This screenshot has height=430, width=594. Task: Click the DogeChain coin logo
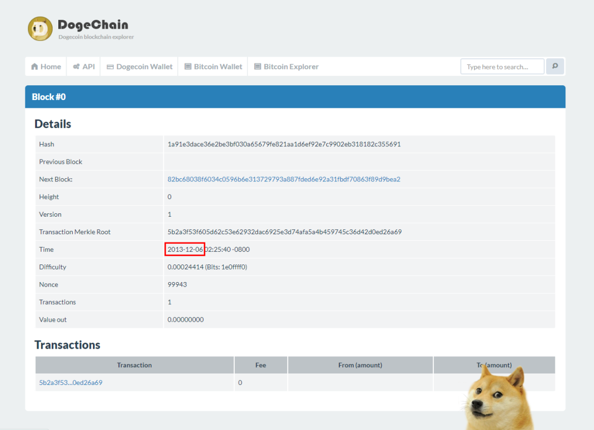coord(40,29)
